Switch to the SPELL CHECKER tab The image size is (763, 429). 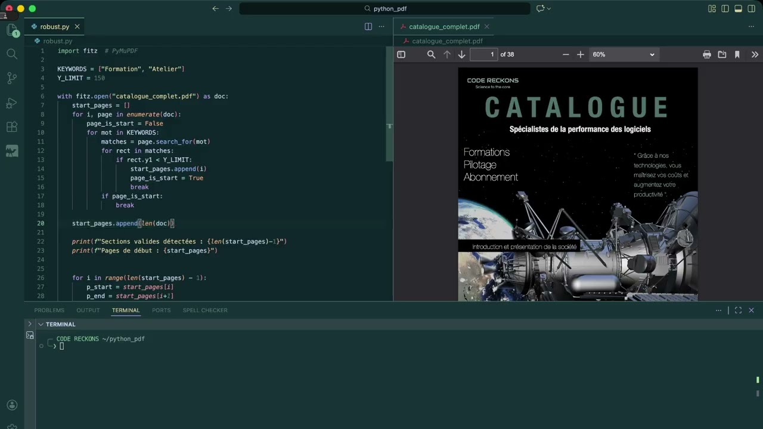[x=205, y=310]
